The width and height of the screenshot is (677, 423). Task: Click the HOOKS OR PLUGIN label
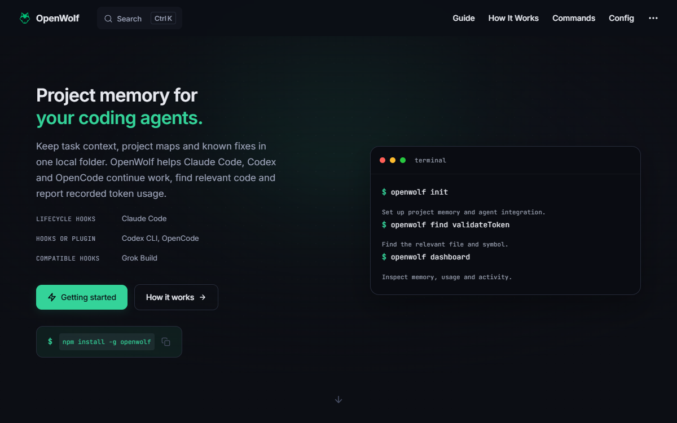[66, 239]
